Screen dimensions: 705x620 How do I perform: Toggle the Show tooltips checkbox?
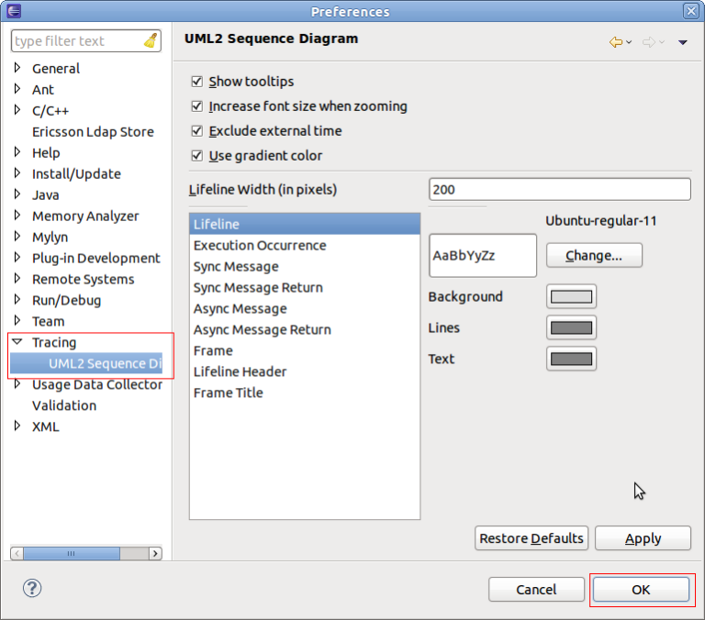tap(196, 82)
